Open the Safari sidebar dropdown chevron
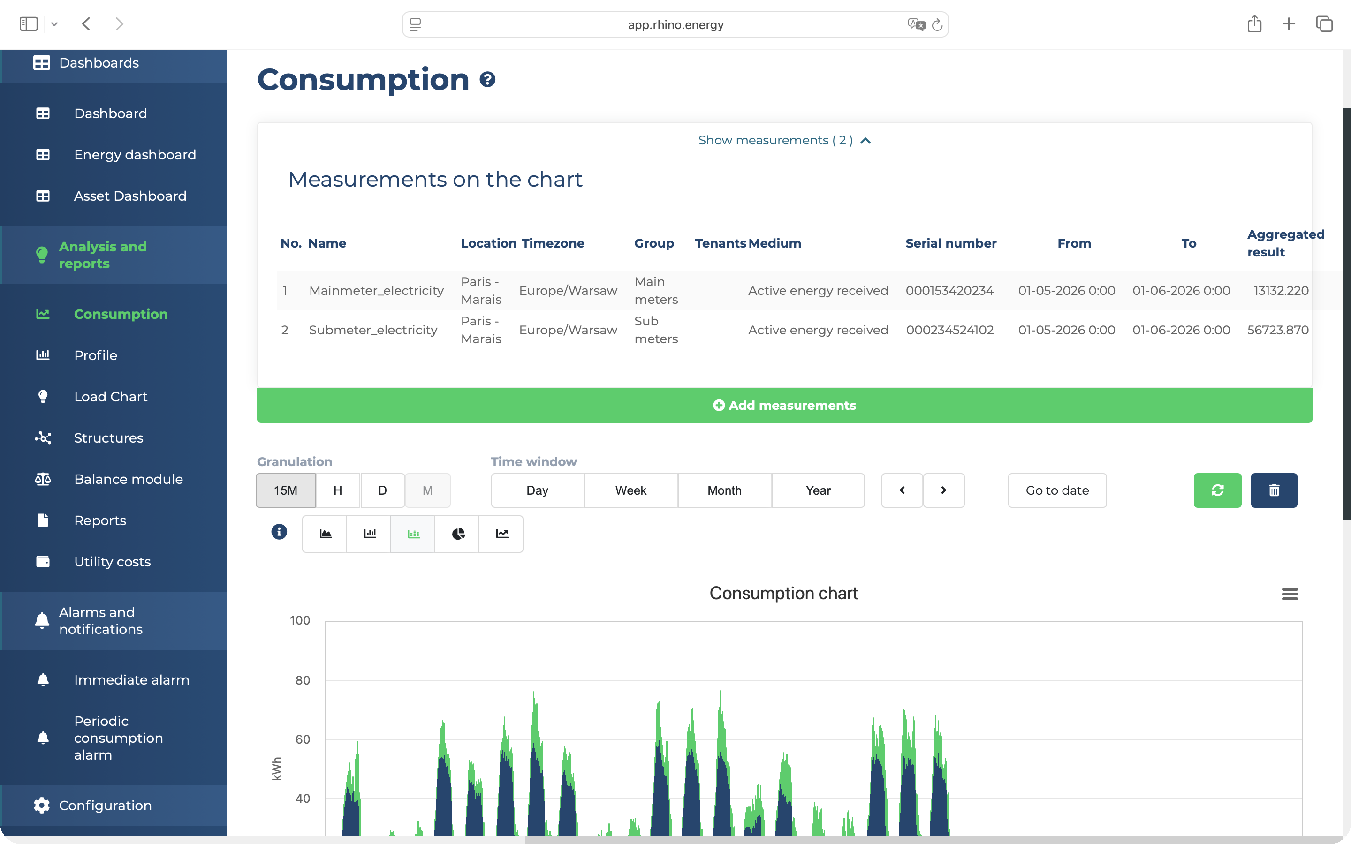 [54, 24]
